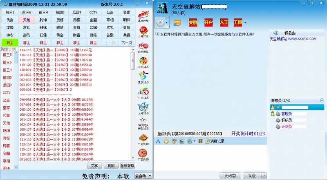
Task: Open the 消息记录 message history
Action: (x=215, y=141)
